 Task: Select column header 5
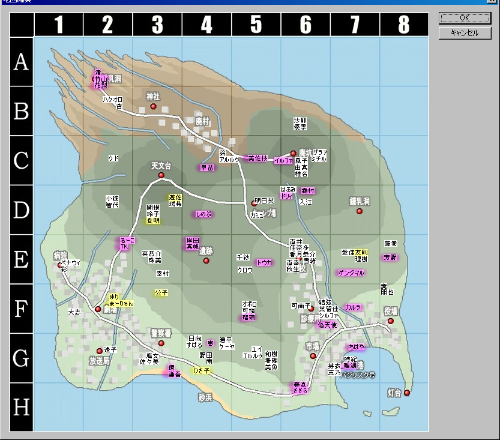(256, 25)
